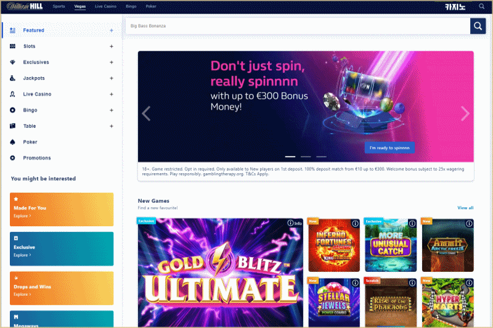Viewport: 493px width, 328px height.
Task: Open Inferno Fortunes game thumbnail
Action: [334, 245]
